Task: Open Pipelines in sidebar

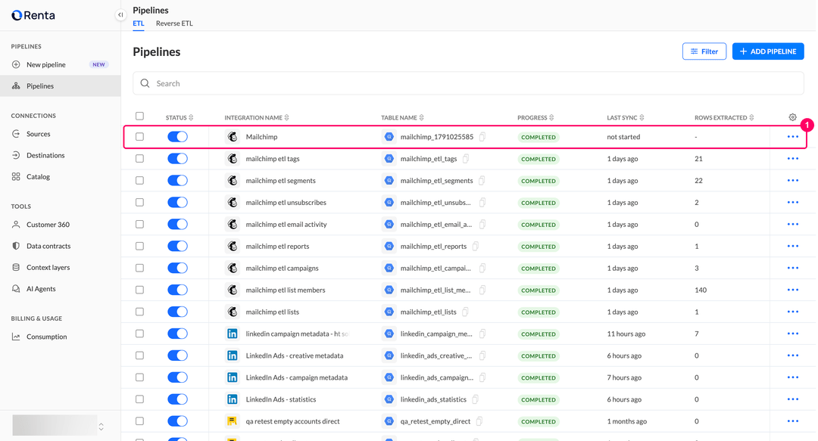Action: click(60, 86)
